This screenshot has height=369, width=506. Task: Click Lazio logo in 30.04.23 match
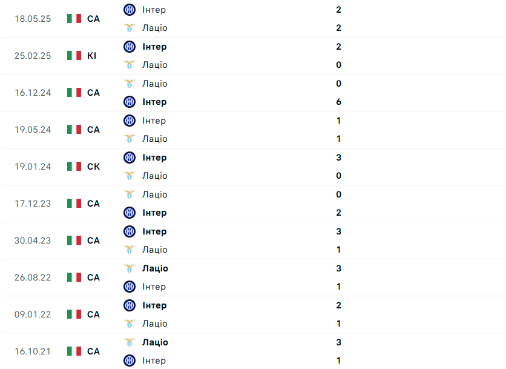[x=130, y=250]
